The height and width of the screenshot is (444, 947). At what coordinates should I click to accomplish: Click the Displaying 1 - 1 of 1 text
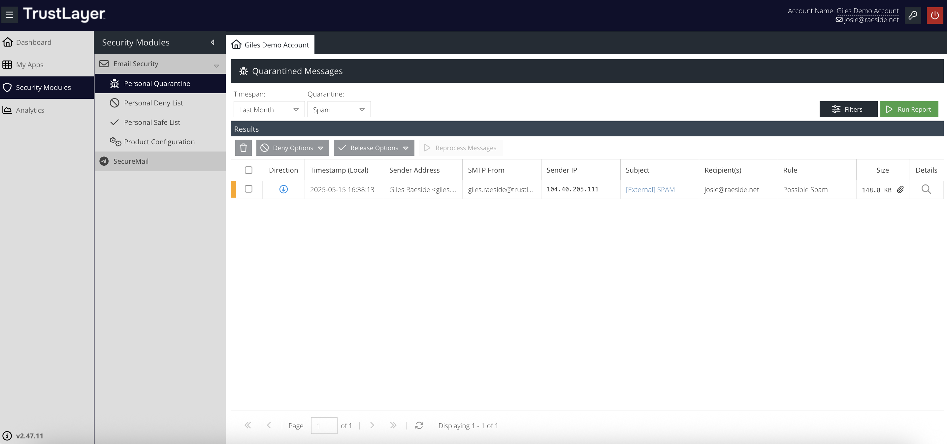pyautogui.click(x=468, y=425)
